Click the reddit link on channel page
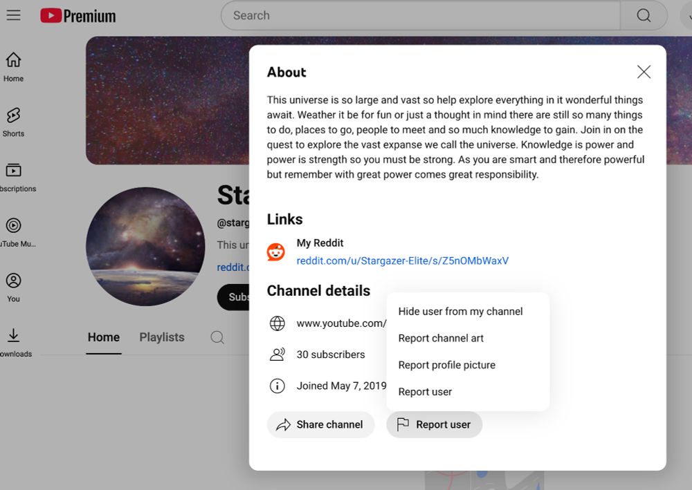Screen dimensions: 692x490 point(233,267)
